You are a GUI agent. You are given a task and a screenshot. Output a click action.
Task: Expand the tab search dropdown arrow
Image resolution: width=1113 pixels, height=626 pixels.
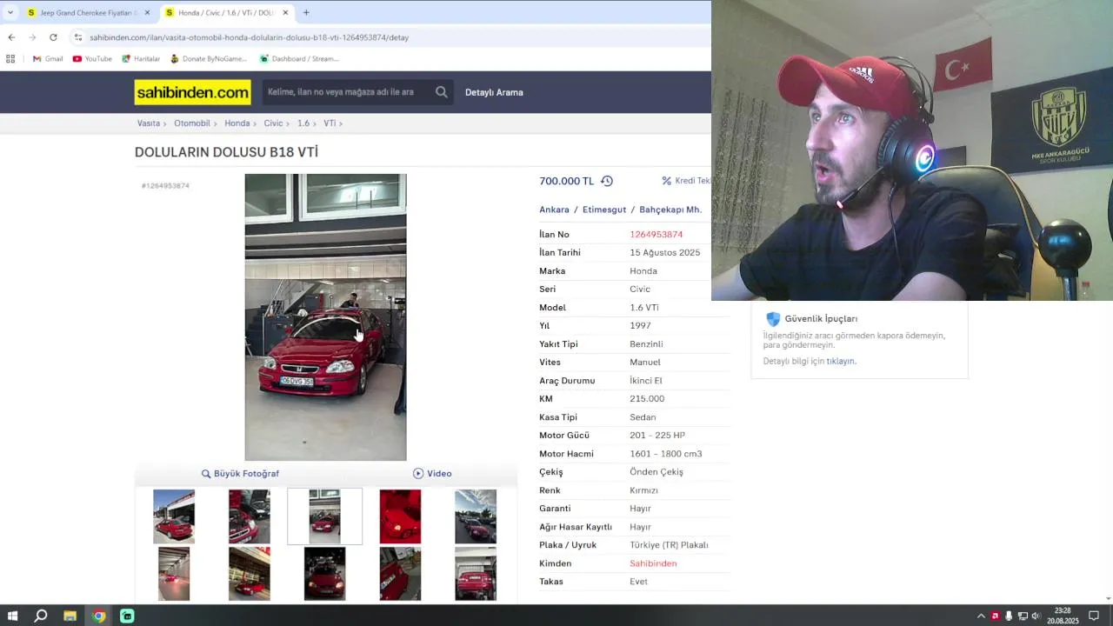click(x=10, y=13)
